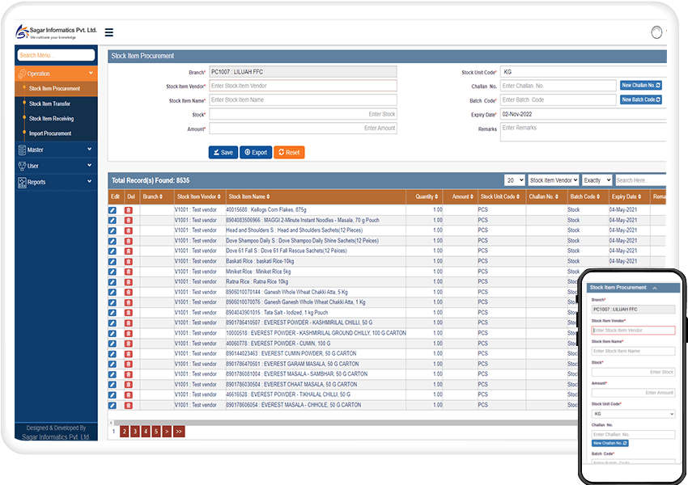Click the Export button

coord(256,153)
